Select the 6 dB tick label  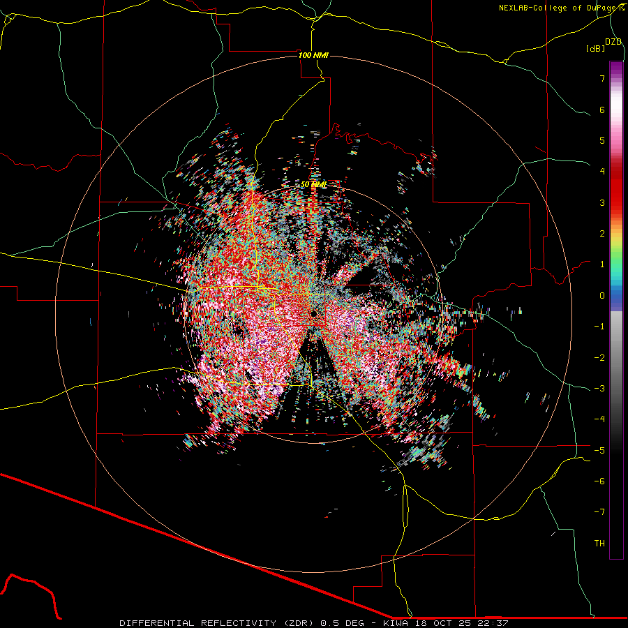click(x=602, y=110)
